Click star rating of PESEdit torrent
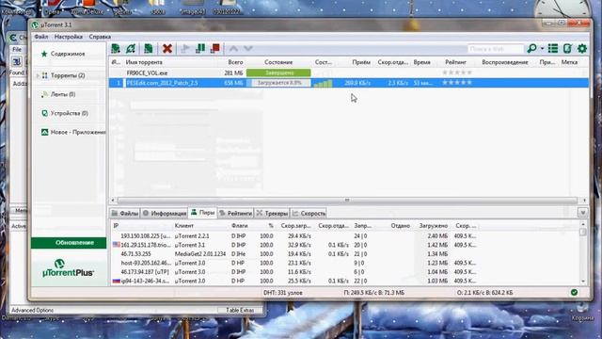Screen dimensions: 602x339 point(457,83)
